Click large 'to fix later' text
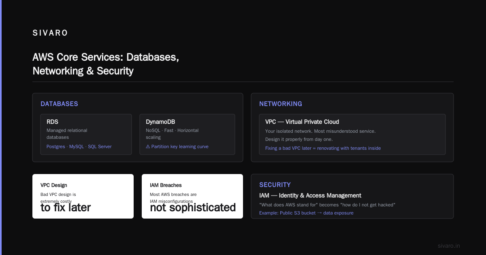Image resolution: width=486 pixels, height=255 pixels. 66,208
